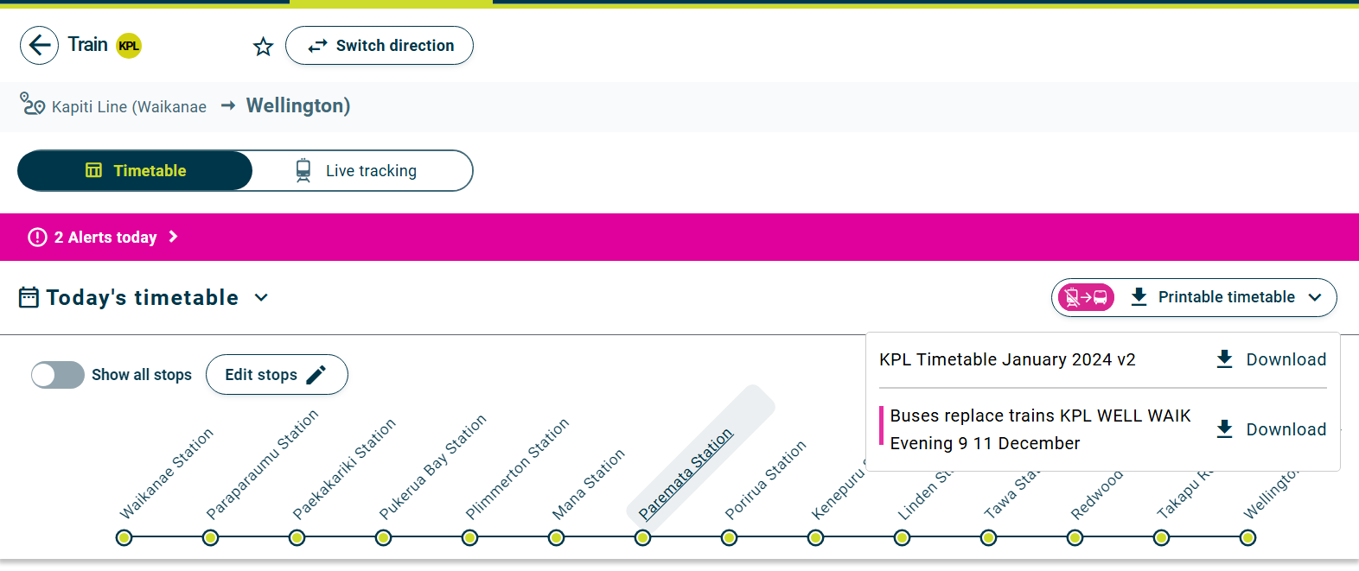Click the route waypoint icon beside Kapiti Line
The width and height of the screenshot is (1359, 571).
32,105
